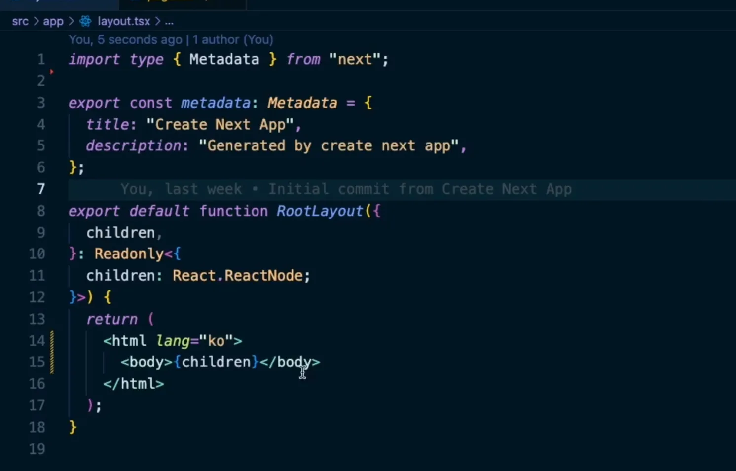Click the 'return' keyword on line 13

[112, 319]
